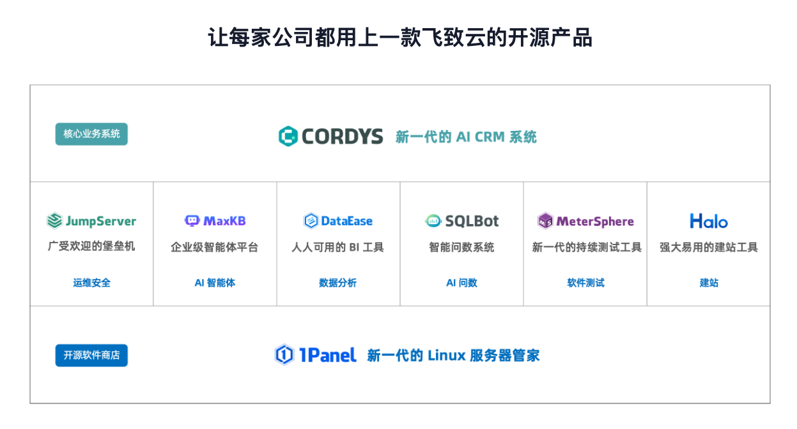Click the MeterSphere purple cube icon
The height and width of the screenshot is (429, 797).
(545, 221)
